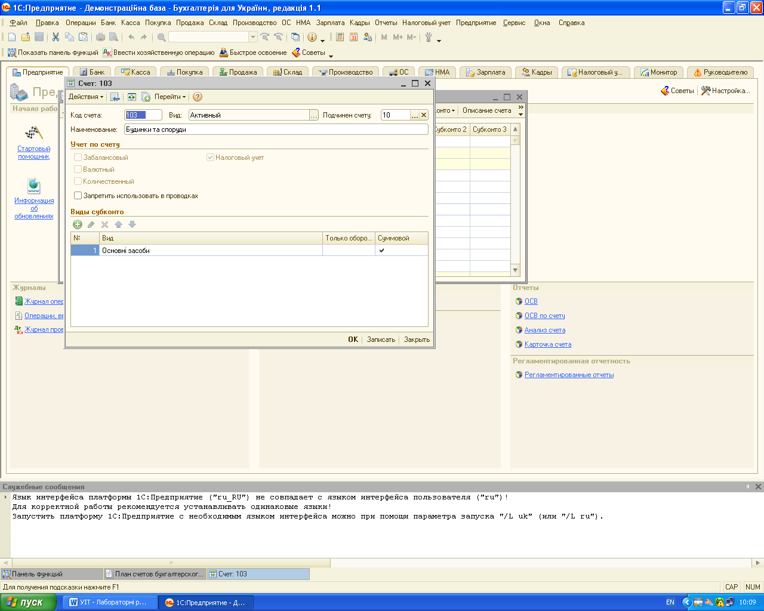Viewport: 764px width, 611px height.
Task: Click the orange help icon in Счет window
Action: coord(198,97)
